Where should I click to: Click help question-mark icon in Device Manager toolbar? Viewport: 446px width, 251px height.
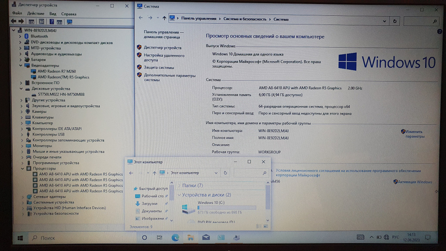(51, 21)
